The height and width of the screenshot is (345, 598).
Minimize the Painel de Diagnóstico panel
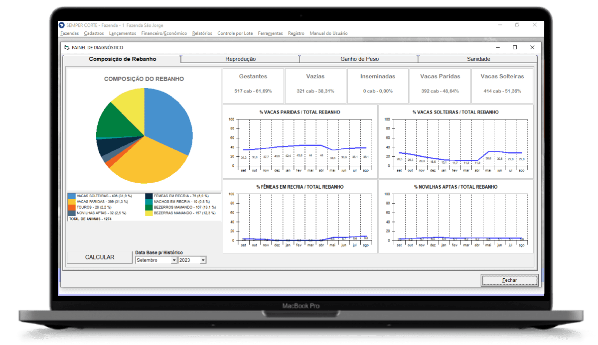coord(497,47)
